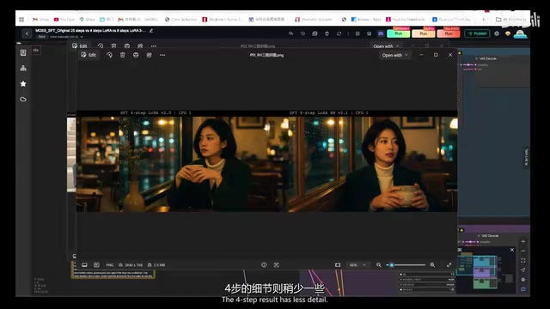Delete the image via the front viewer's trash icon
The height and width of the screenshot is (309, 550).
(x=122, y=55)
